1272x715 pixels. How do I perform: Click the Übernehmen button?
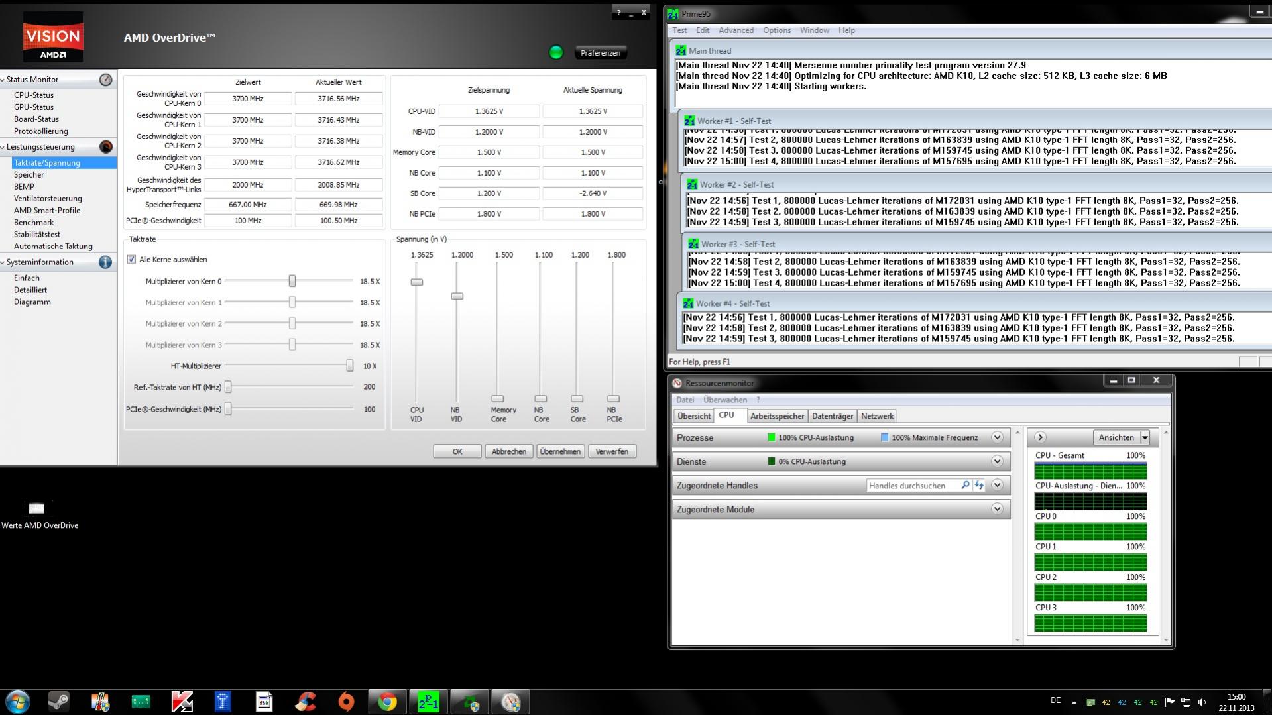coord(560,451)
